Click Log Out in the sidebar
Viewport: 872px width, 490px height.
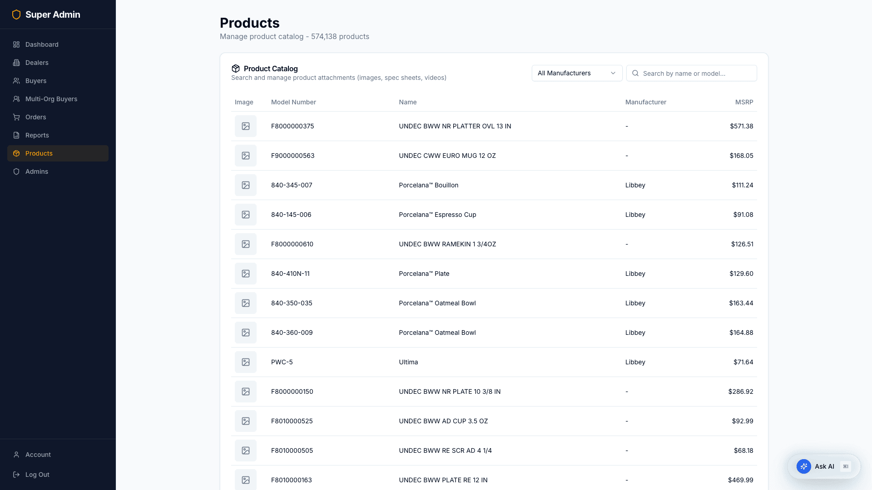point(58,475)
